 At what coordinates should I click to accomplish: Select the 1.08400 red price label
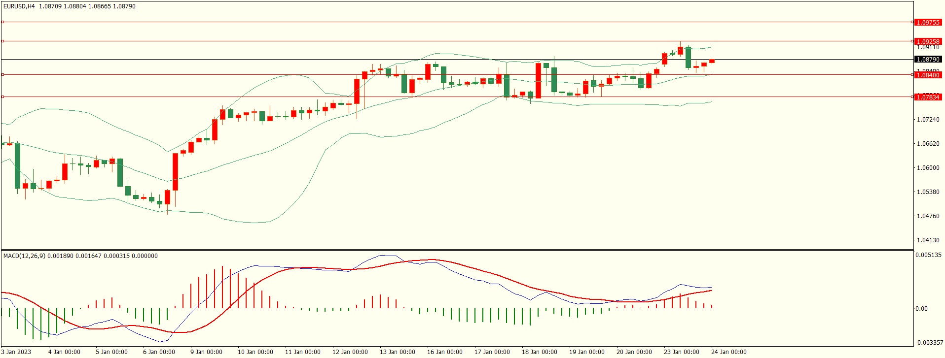[x=927, y=75]
